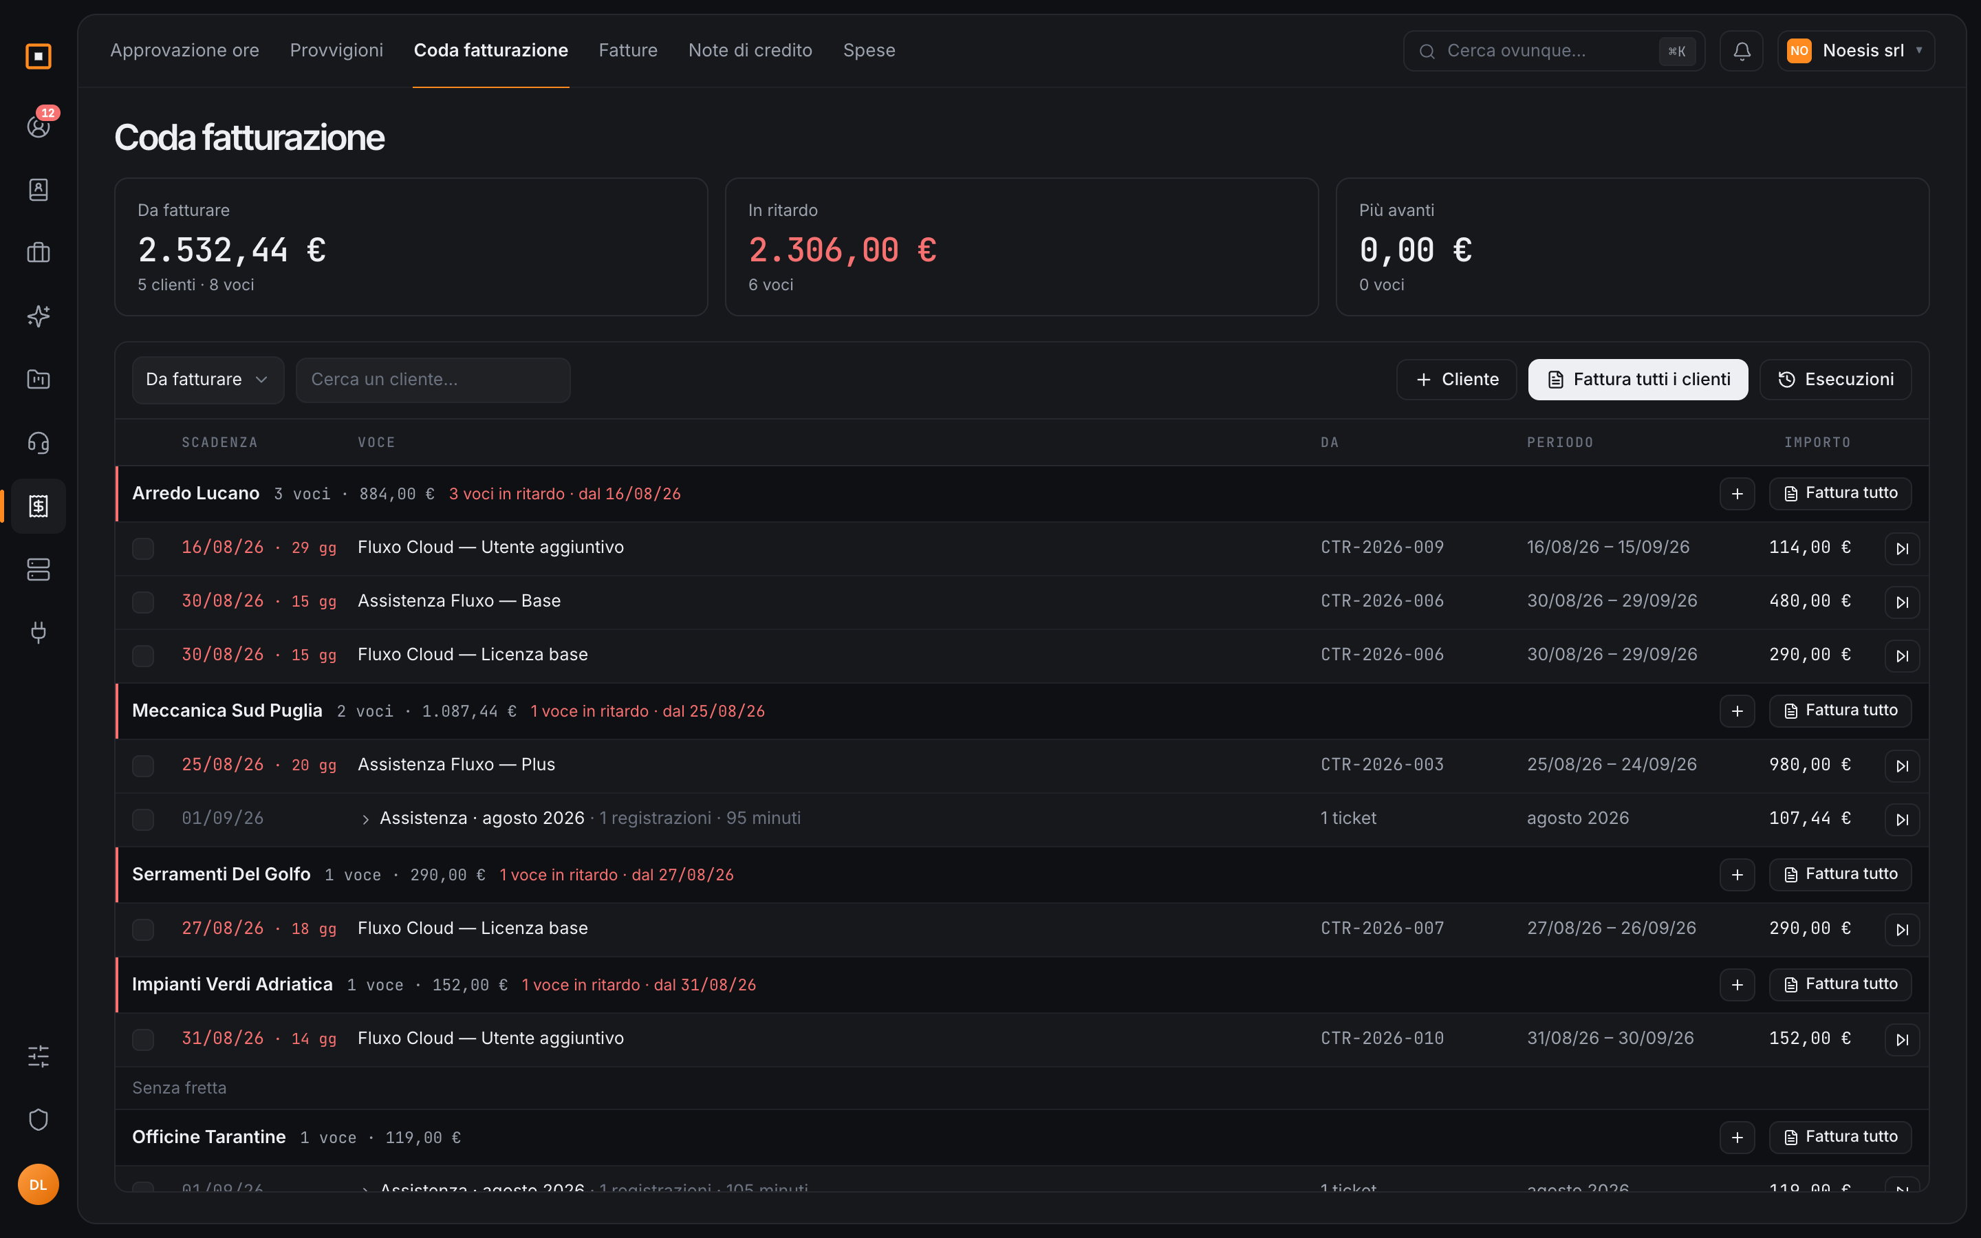The height and width of the screenshot is (1238, 1981).
Task: Open the notifications bell
Action: (x=1741, y=51)
